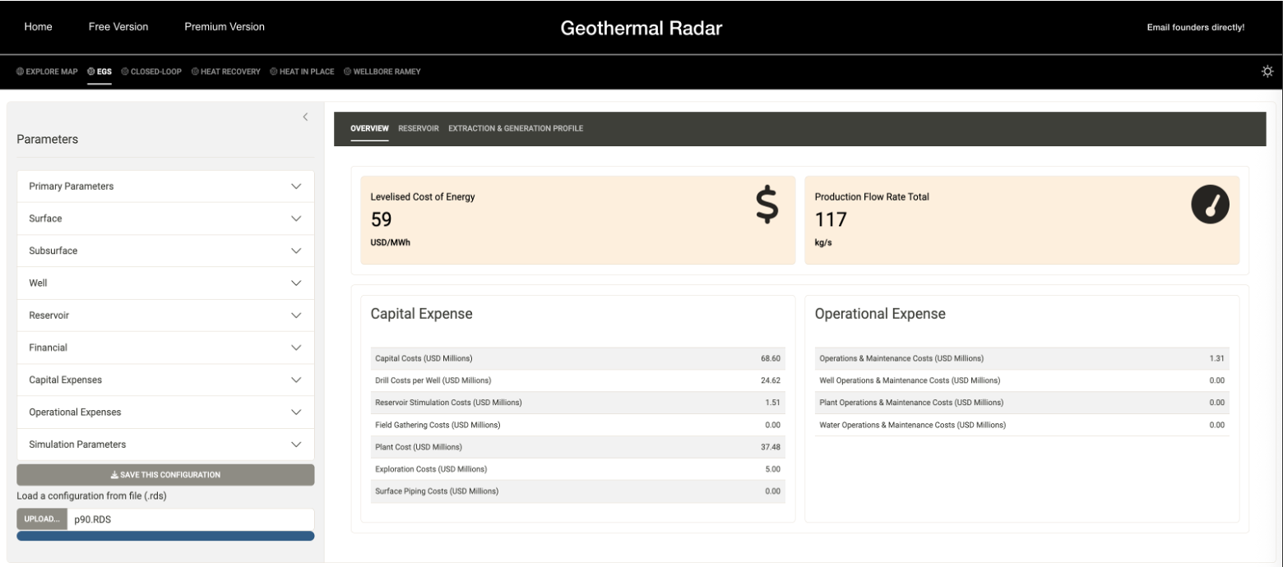Click the p90.RDS file name field

point(190,519)
